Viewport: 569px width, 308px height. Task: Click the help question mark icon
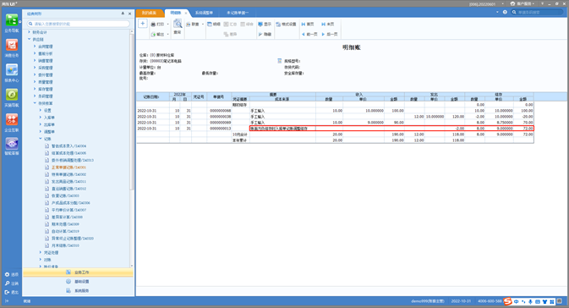505,13
